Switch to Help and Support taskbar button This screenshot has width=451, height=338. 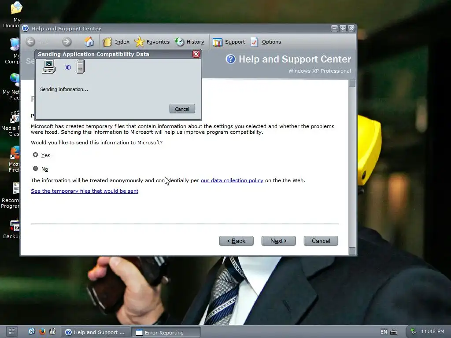click(x=96, y=332)
